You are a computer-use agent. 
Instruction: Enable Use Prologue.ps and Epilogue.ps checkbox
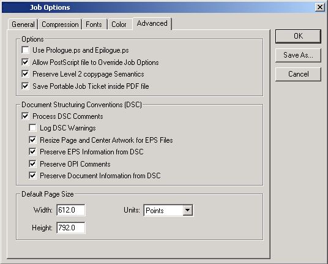25,50
